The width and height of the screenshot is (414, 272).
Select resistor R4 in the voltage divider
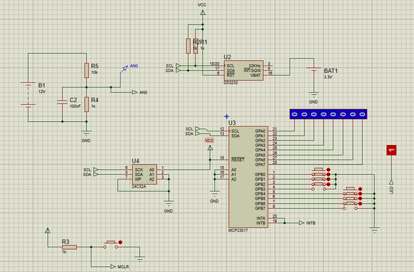click(x=86, y=104)
